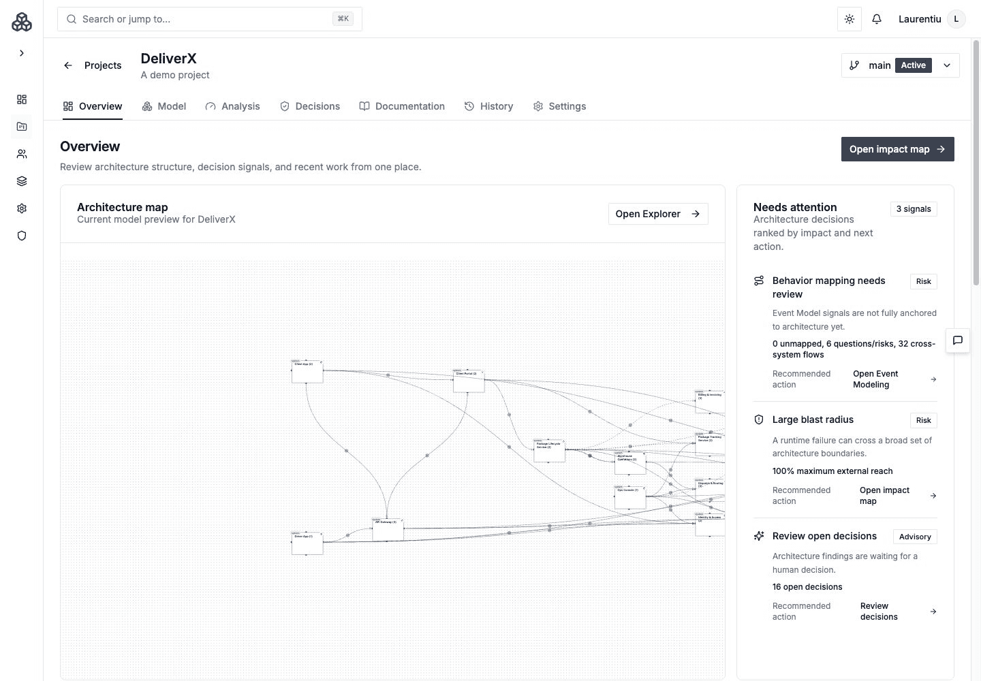Go back using the left arrow
The width and height of the screenshot is (981, 681).
coord(68,65)
